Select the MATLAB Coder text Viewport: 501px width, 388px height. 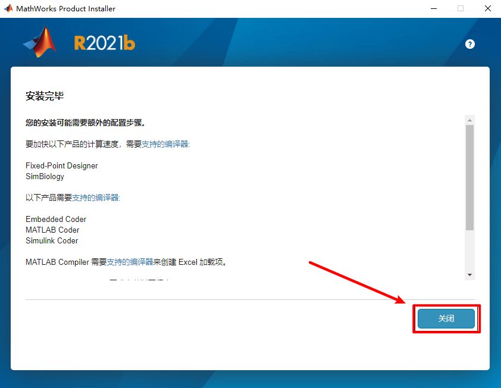(x=52, y=230)
